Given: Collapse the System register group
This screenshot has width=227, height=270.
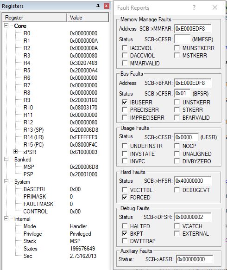Looking at the screenshot, I should (6, 181).
